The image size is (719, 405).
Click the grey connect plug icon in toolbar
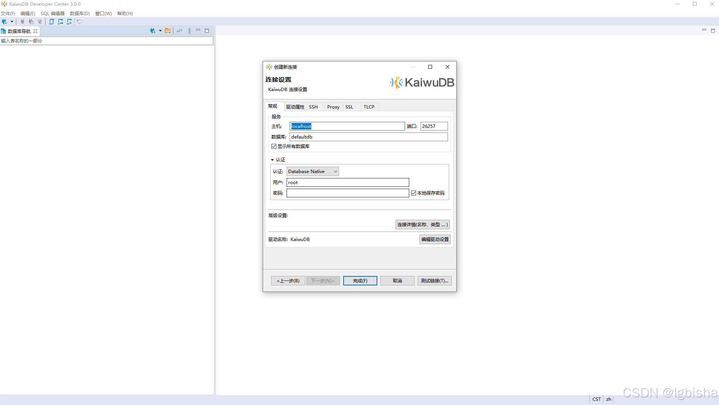[22, 22]
